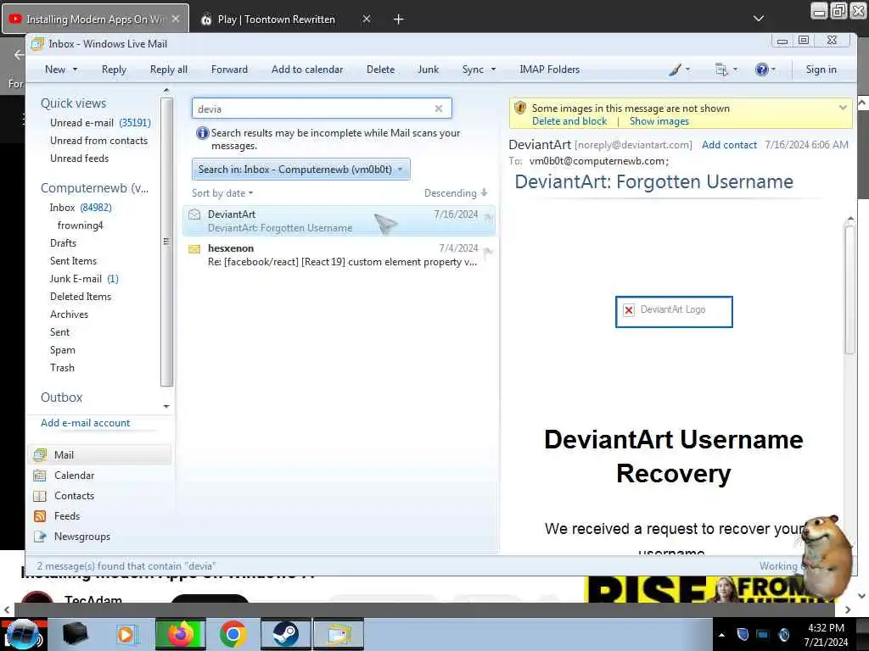This screenshot has height=651, width=869.
Task: Forward the selected message
Action: [229, 70]
